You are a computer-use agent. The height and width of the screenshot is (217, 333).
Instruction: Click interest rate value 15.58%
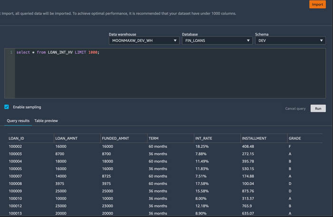202,191
